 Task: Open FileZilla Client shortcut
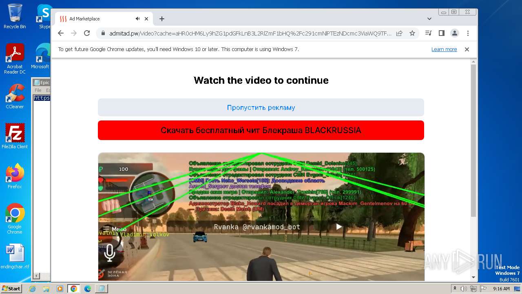click(15, 136)
